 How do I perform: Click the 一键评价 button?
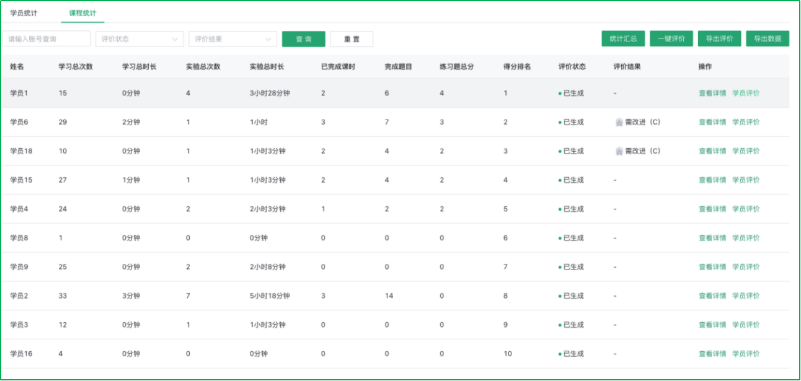pyautogui.click(x=671, y=38)
